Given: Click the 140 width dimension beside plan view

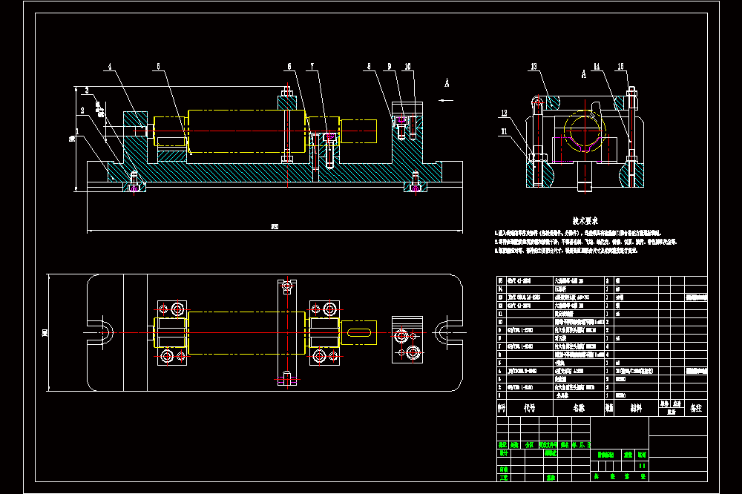Looking at the screenshot, I should click(x=45, y=332).
